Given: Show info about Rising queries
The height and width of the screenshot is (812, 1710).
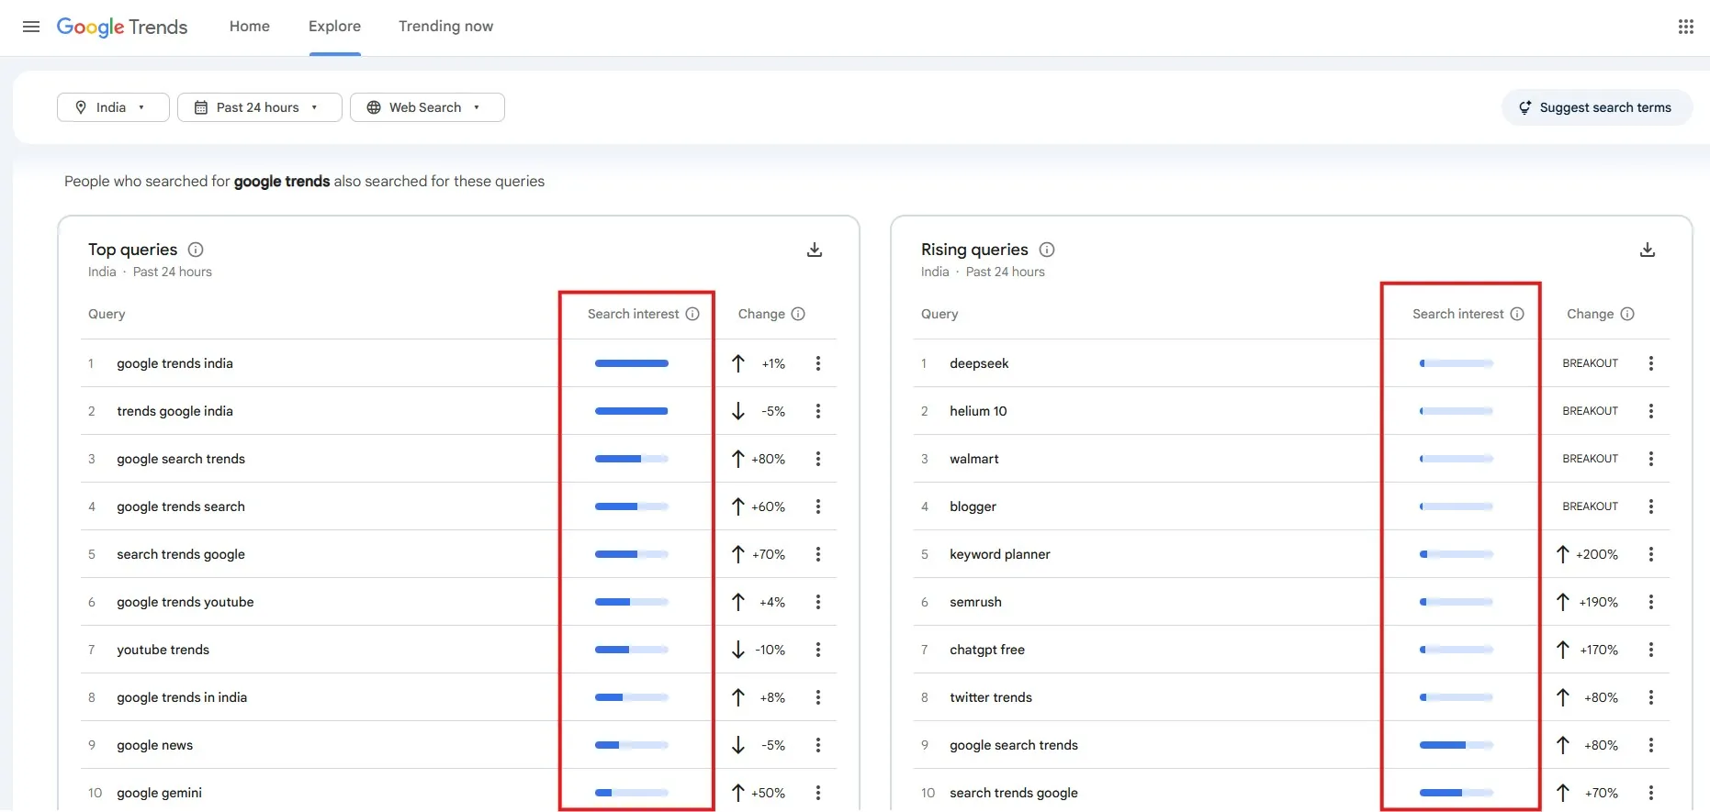Looking at the screenshot, I should [1046, 250].
